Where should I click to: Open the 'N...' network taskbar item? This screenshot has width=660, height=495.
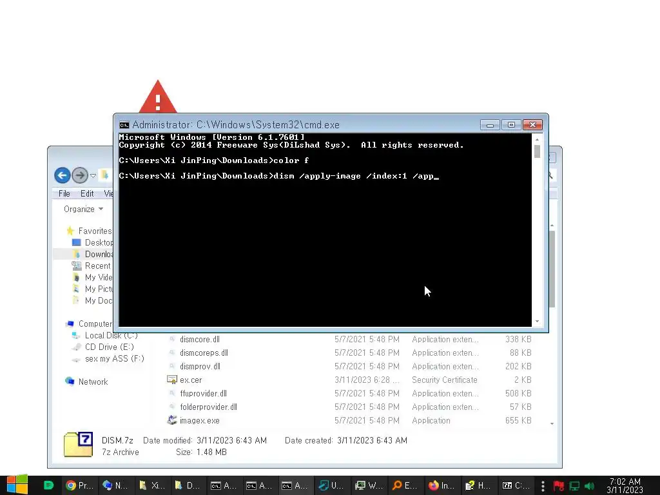point(115,485)
